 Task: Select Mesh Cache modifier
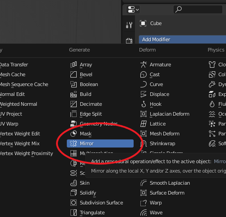click(13, 74)
